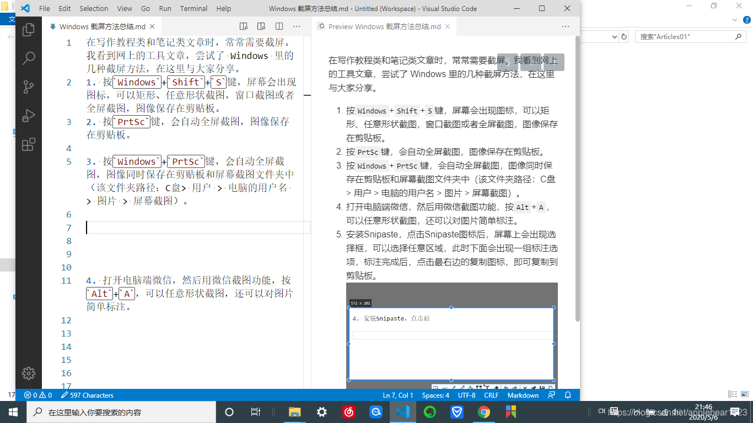The height and width of the screenshot is (423, 753).
Task: Open the Search view in activity bar
Action: [28, 58]
